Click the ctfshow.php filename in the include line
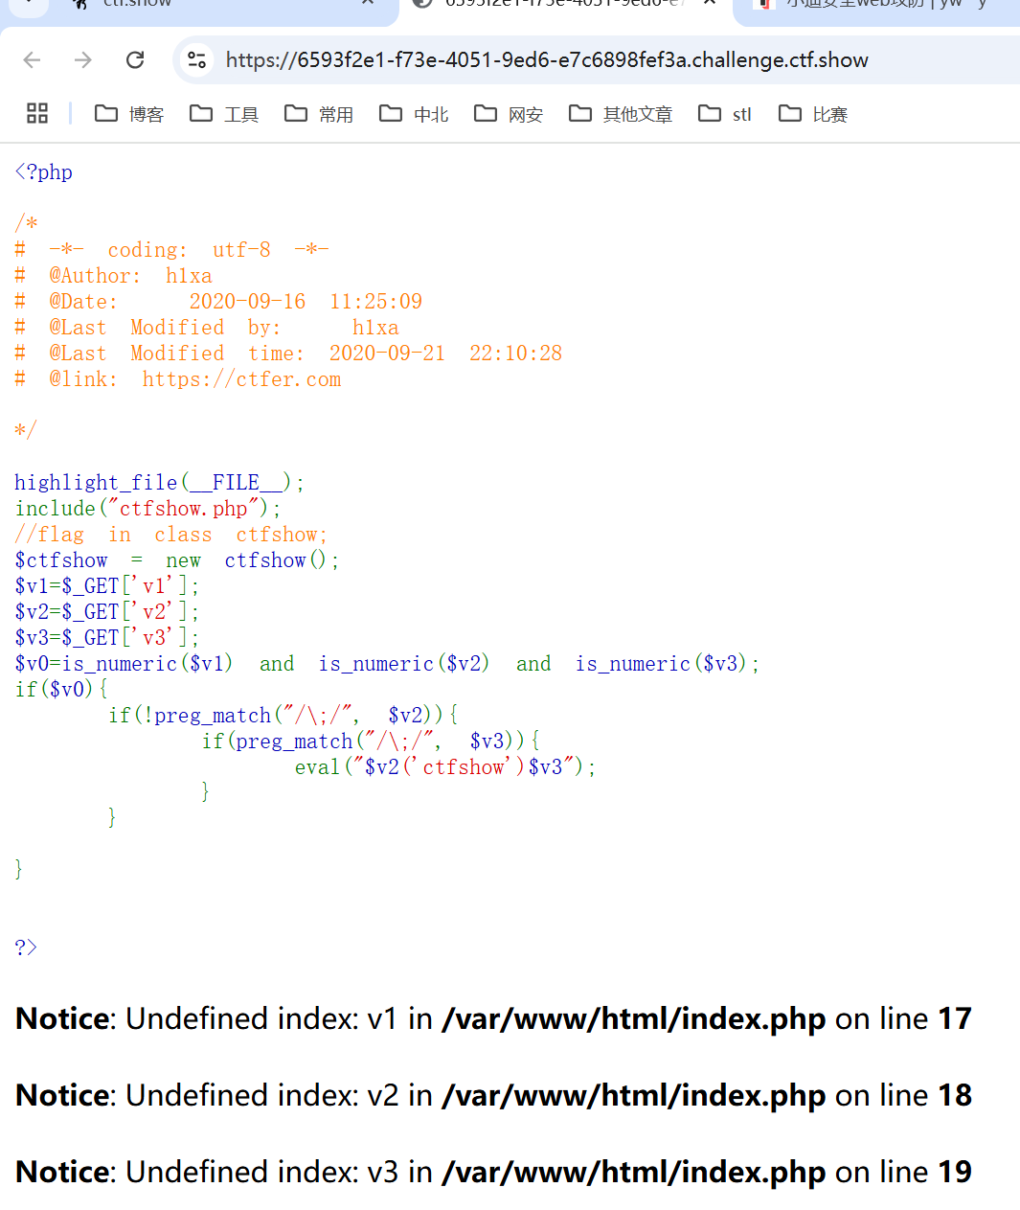Viewport: 1020px width, 1210px height. [x=183, y=509]
